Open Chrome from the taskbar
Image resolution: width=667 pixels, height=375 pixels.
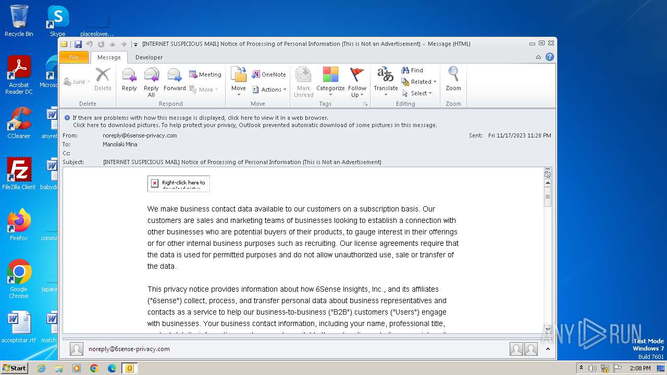point(94,368)
